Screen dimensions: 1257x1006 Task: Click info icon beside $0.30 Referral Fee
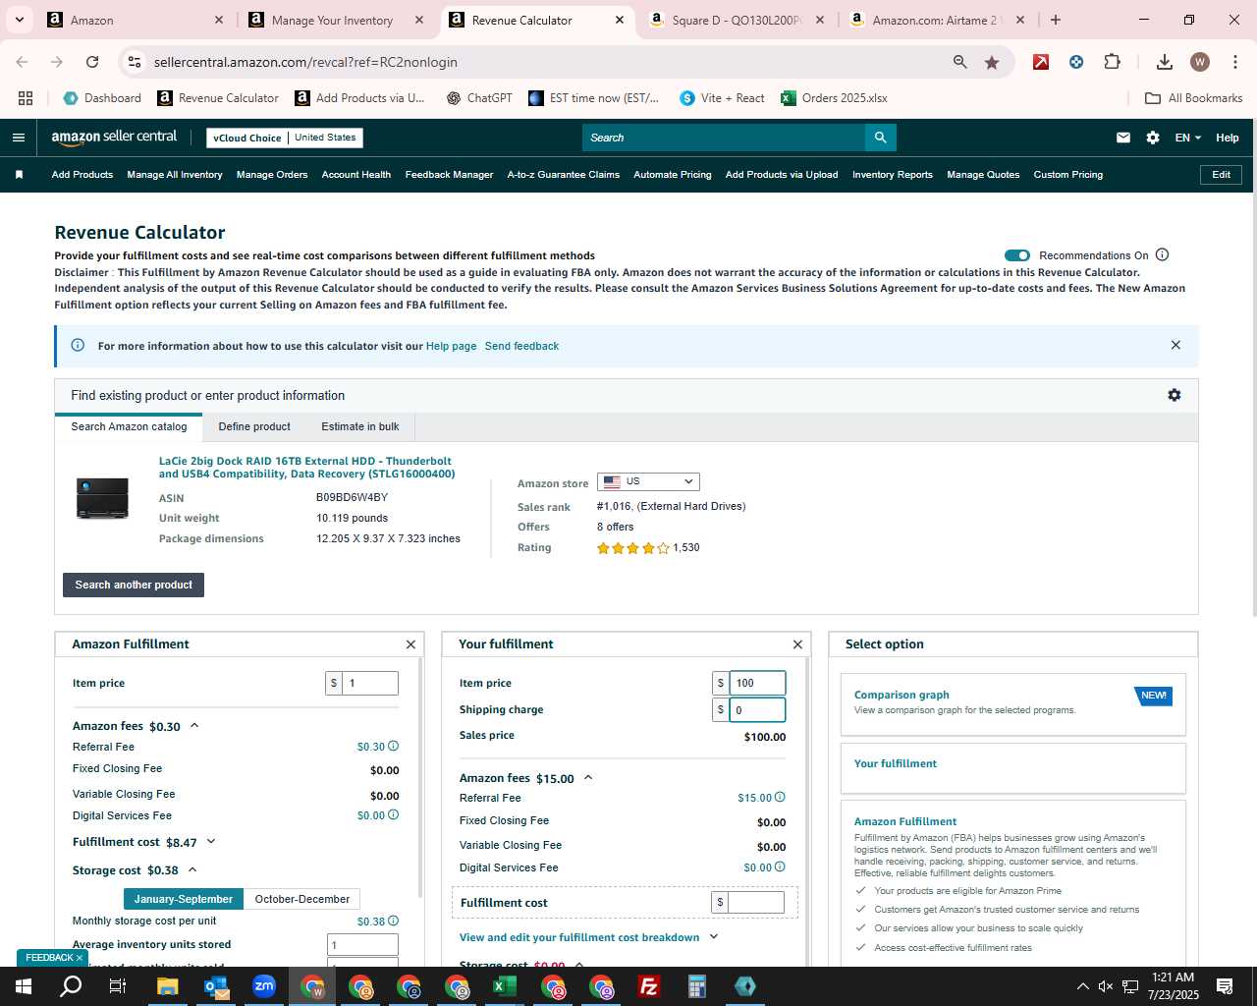coord(393,747)
